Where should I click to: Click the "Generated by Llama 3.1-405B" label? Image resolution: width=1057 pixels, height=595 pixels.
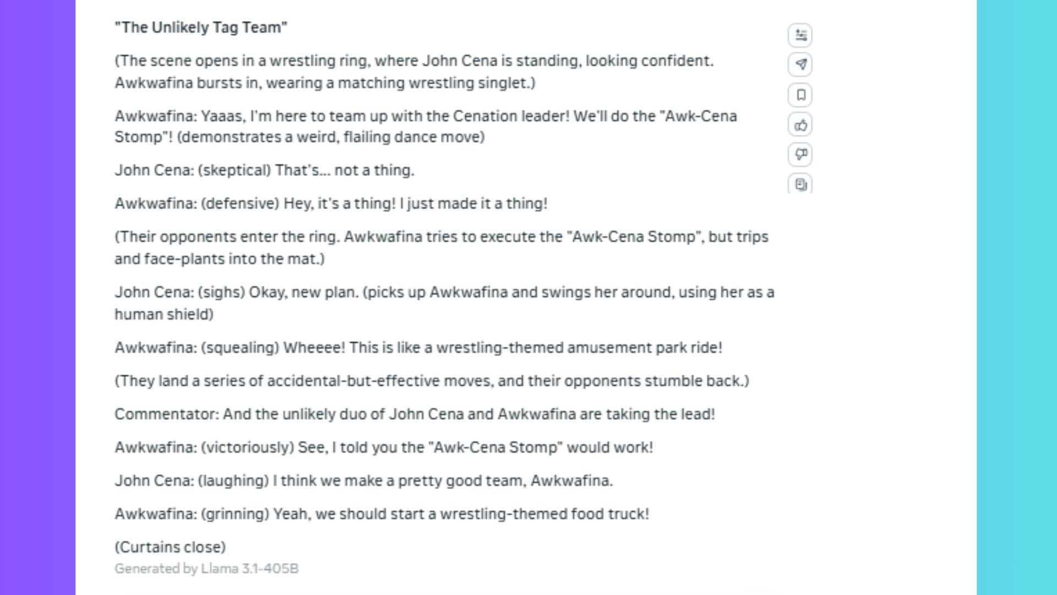click(206, 569)
